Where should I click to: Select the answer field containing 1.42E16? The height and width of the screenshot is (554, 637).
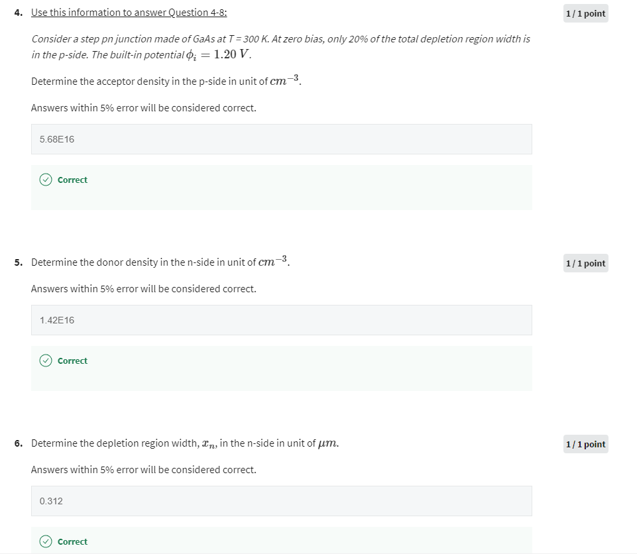281,320
